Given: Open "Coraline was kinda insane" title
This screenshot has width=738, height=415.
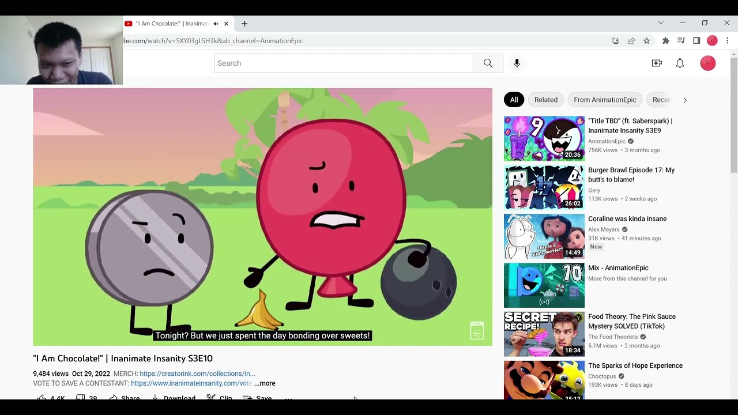Looking at the screenshot, I should 627,219.
